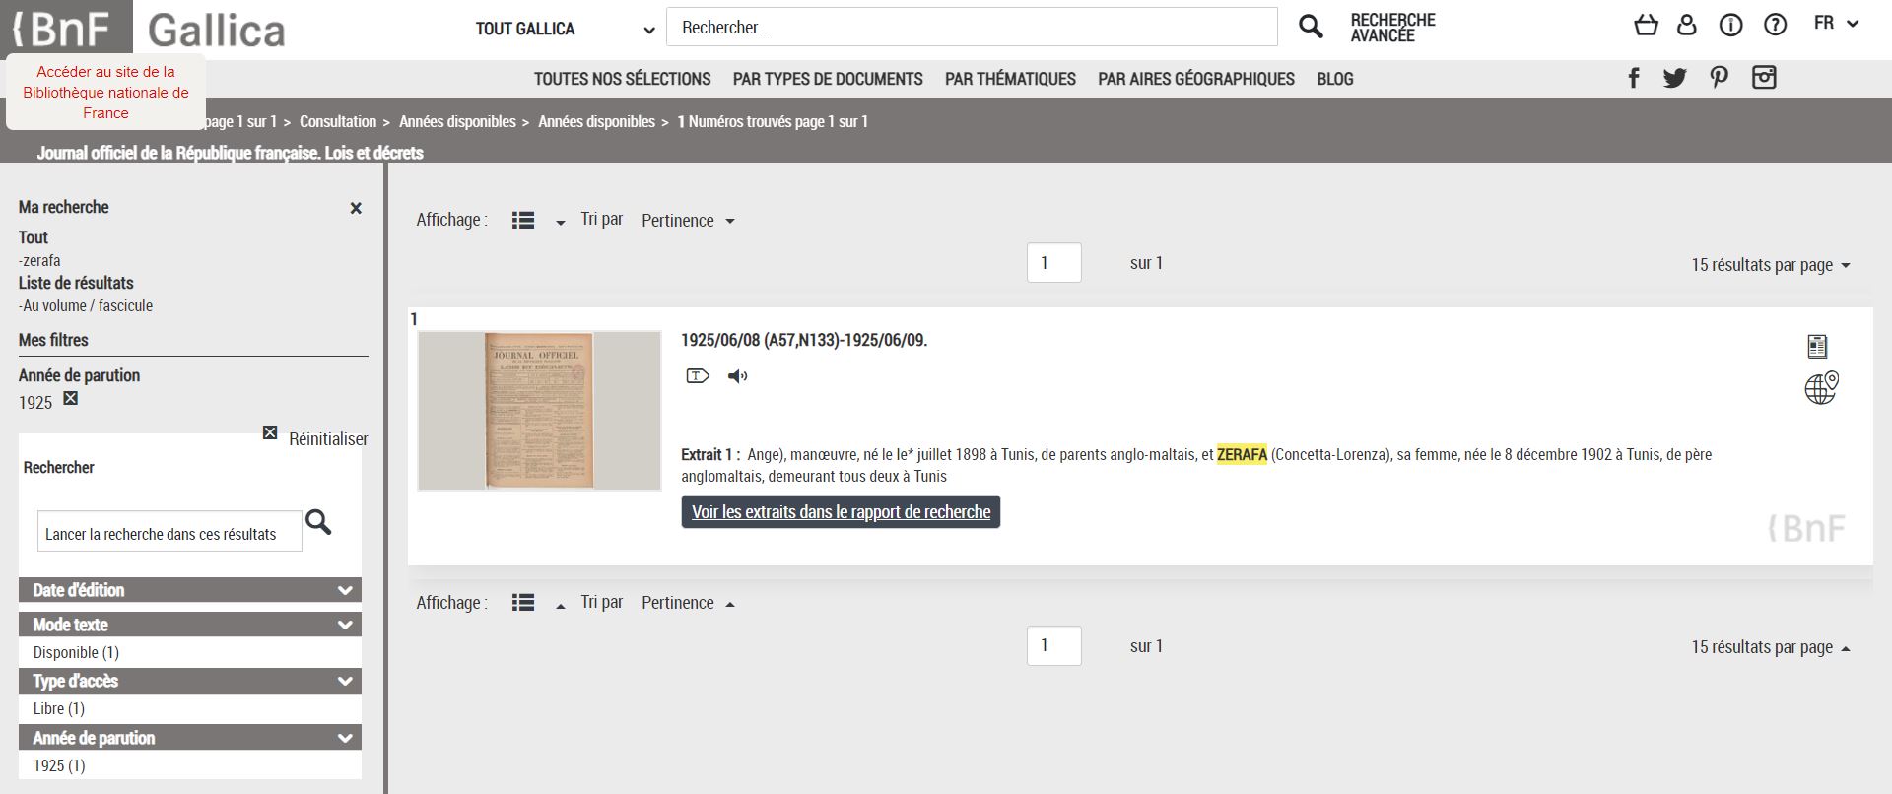The image size is (1892, 794).
Task: Open top Tri par Pertinence dropdown
Action: (688, 221)
